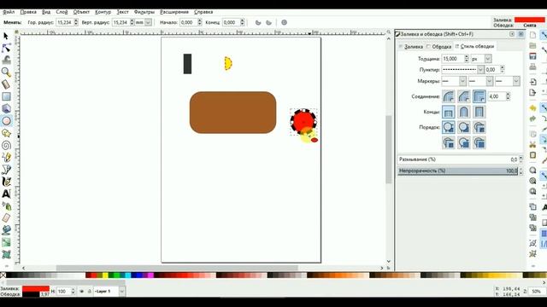Screen dimensions: 547x307
Task: Open the middle marker dropdown in Маркеры
Action: [x=489, y=81]
